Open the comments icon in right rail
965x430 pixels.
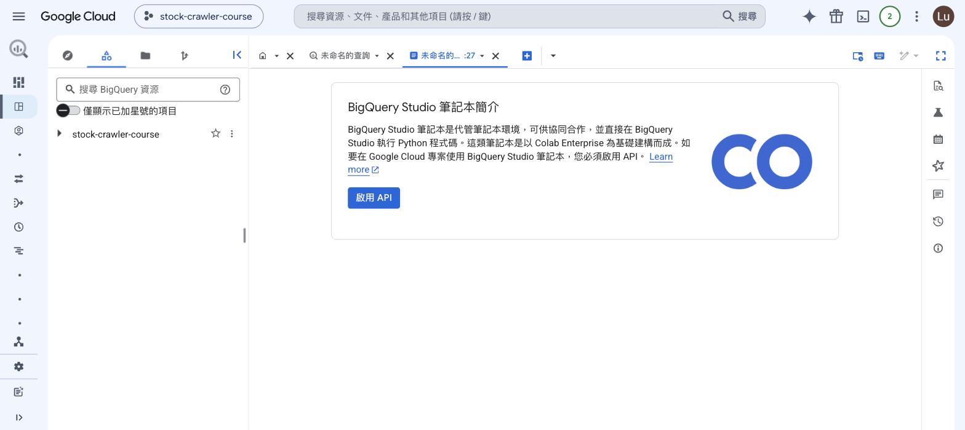click(x=938, y=195)
